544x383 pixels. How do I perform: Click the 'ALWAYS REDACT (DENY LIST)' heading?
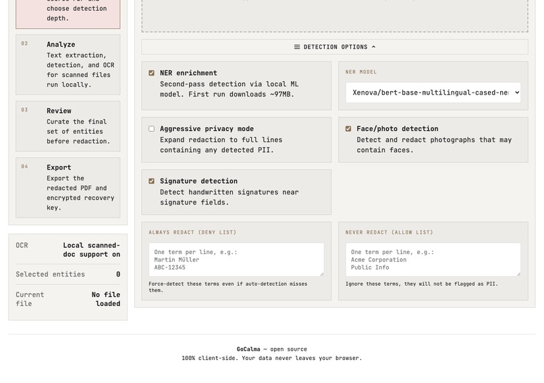tap(192, 232)
